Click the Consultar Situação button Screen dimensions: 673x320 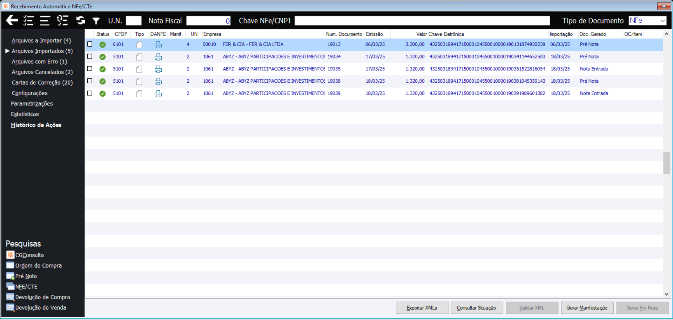pyautogui.click(x=477, y=308)
